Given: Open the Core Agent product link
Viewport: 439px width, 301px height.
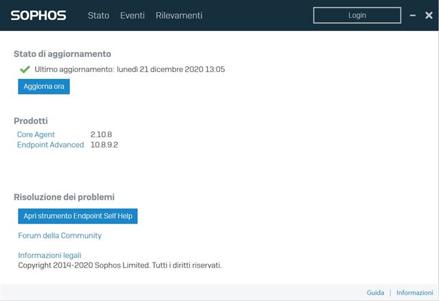Looking at the screenshot, I should [36, 134].
